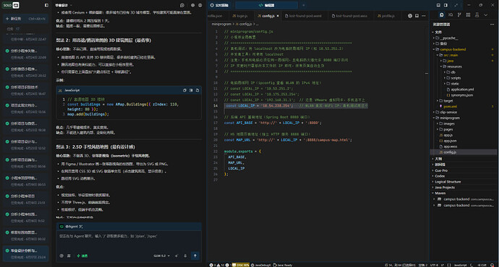Open the Search view icon

click(x=451, y=15)
